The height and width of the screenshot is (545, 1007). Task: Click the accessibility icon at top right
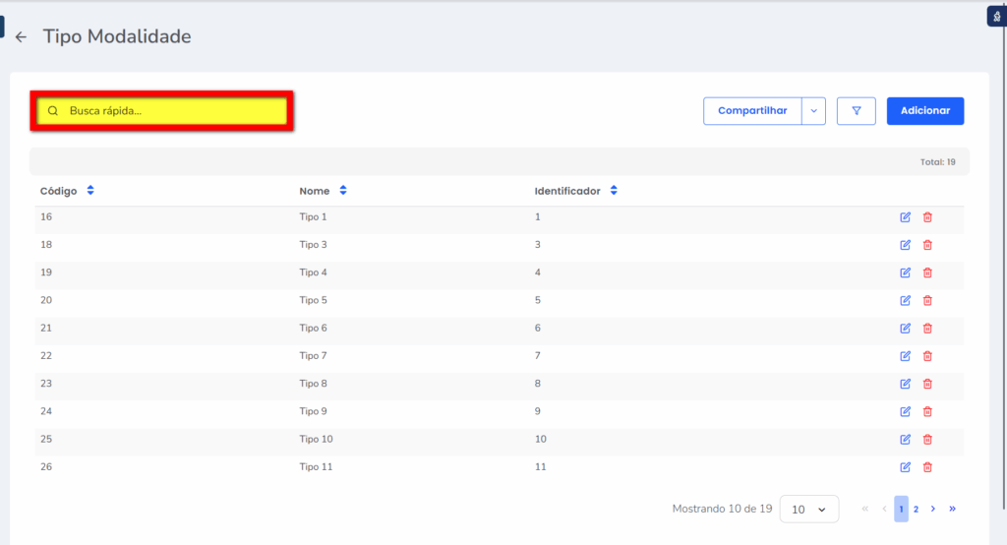click(996, 17)
